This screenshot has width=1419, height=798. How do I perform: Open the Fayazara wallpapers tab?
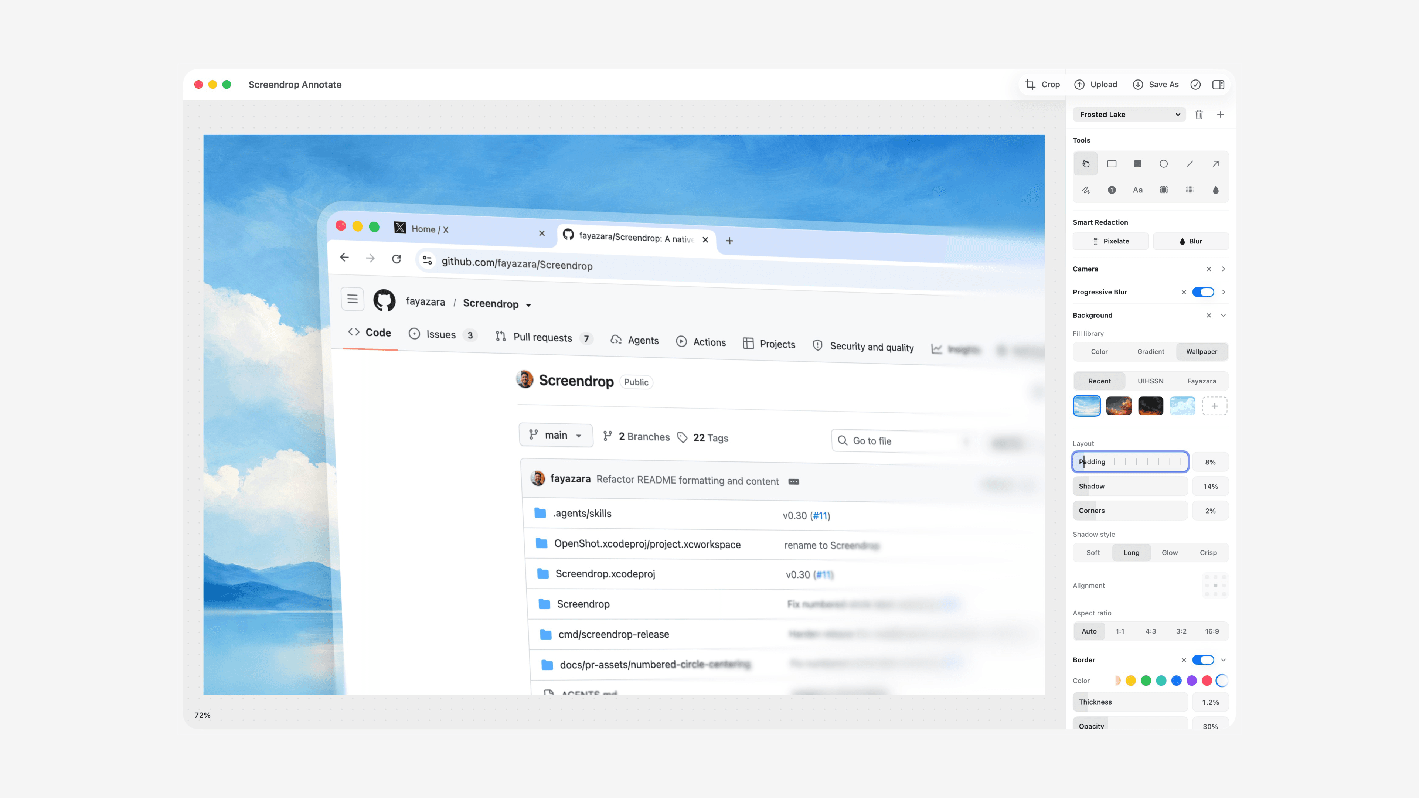(x=1202, y=381)
